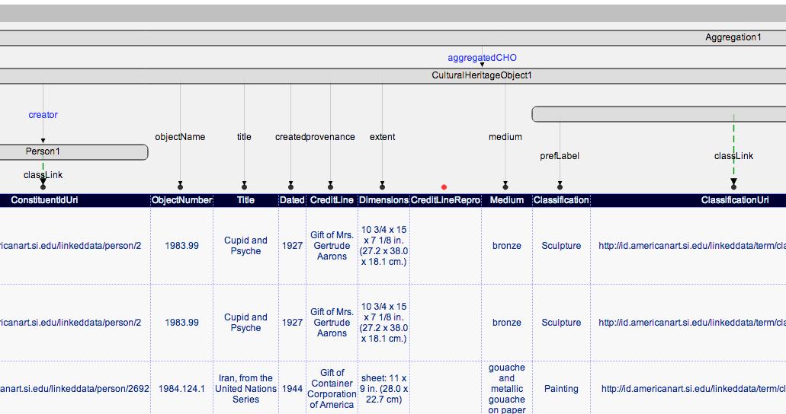Viewport: 786px width, 414px height.
Task: Click the anchor dot above Medium column
Action: click(505, 186)
